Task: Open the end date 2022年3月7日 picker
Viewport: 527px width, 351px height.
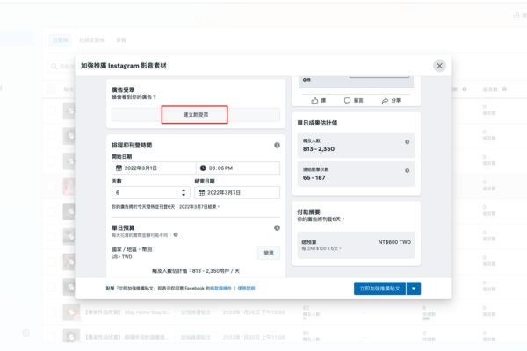Action: point(237,192)
